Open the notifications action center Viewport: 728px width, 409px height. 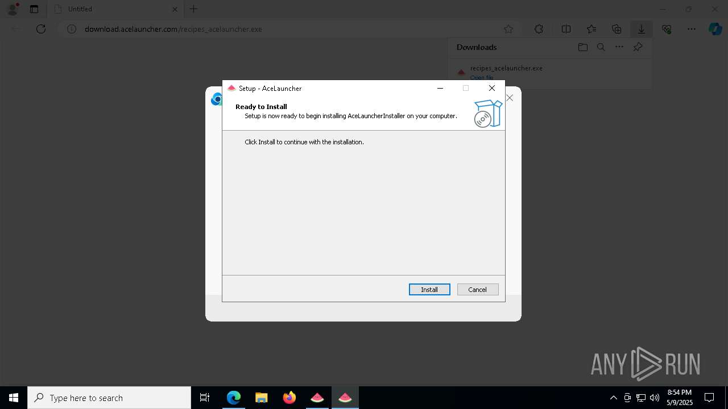(x=710, y=398)
